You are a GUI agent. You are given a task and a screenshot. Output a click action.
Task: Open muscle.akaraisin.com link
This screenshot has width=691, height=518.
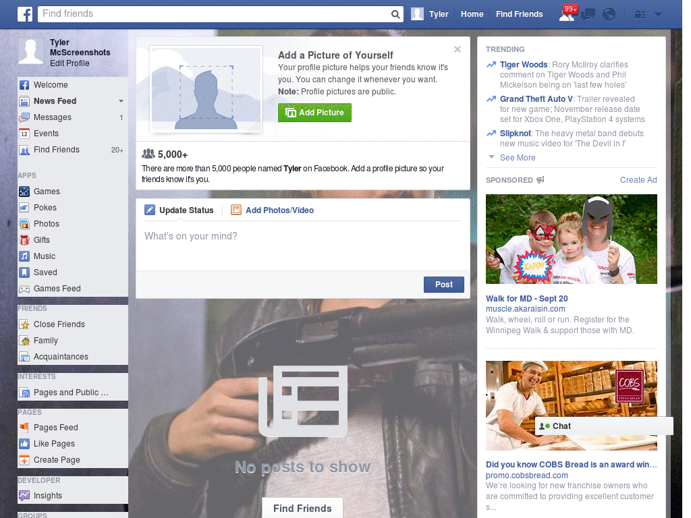tap(525, 309)
